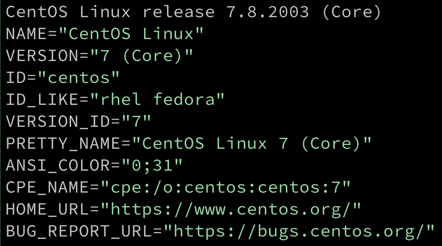Click the "7" VERSION_ID value
The width and height of the screenshot is (442, 246).
pyautogui.click(x=137, y=122)
